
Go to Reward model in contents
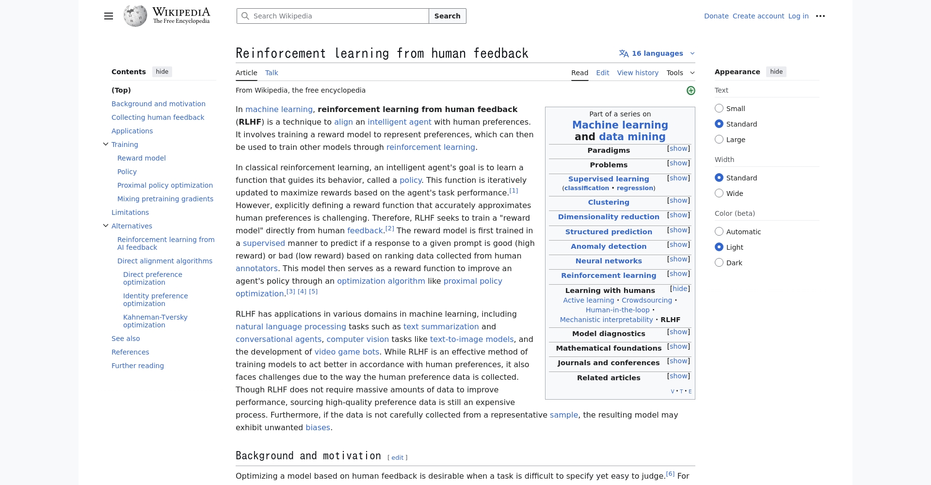[142, 158]
